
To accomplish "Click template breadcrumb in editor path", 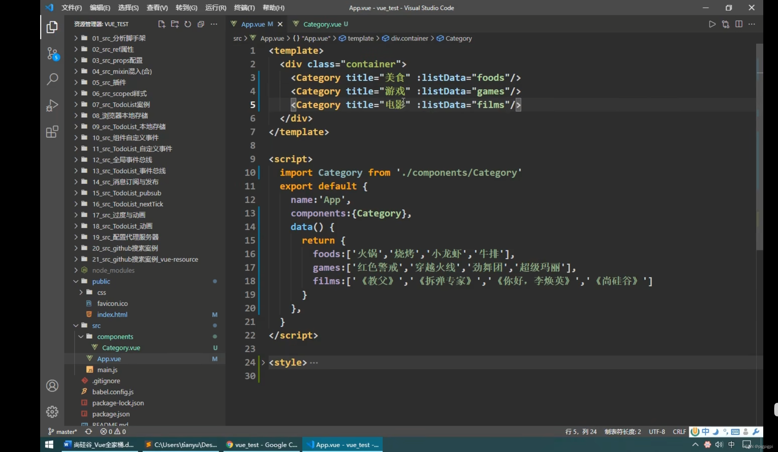I will tap(357, 38).
